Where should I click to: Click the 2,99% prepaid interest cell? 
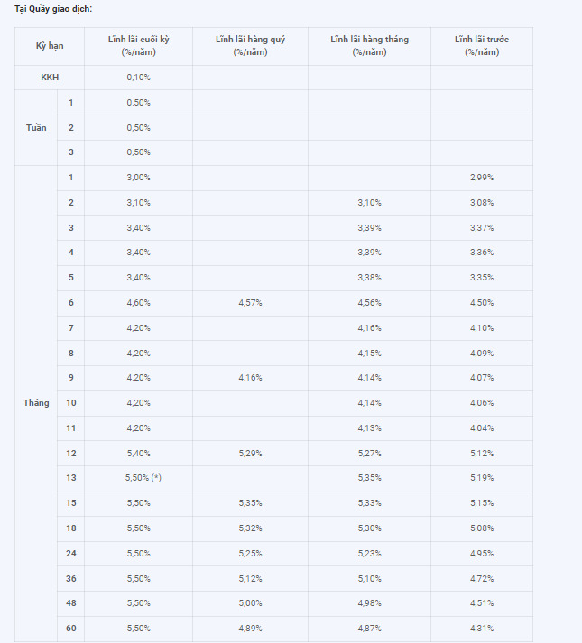click(482, 178)
